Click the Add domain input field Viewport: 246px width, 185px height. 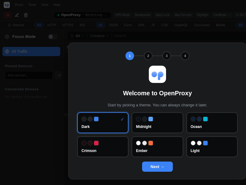click(x=29, y=75)
